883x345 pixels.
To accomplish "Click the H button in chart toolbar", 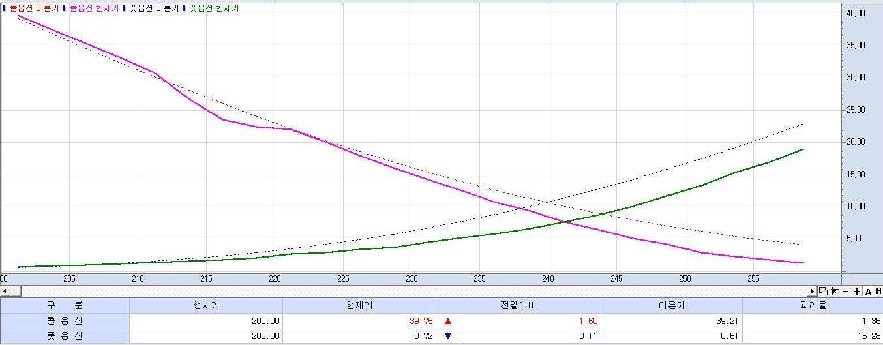I will [878, 292].
